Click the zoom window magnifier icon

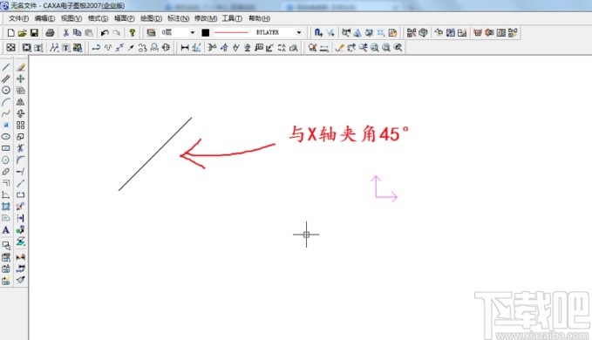pyautogui.click(x=374, y=48)
